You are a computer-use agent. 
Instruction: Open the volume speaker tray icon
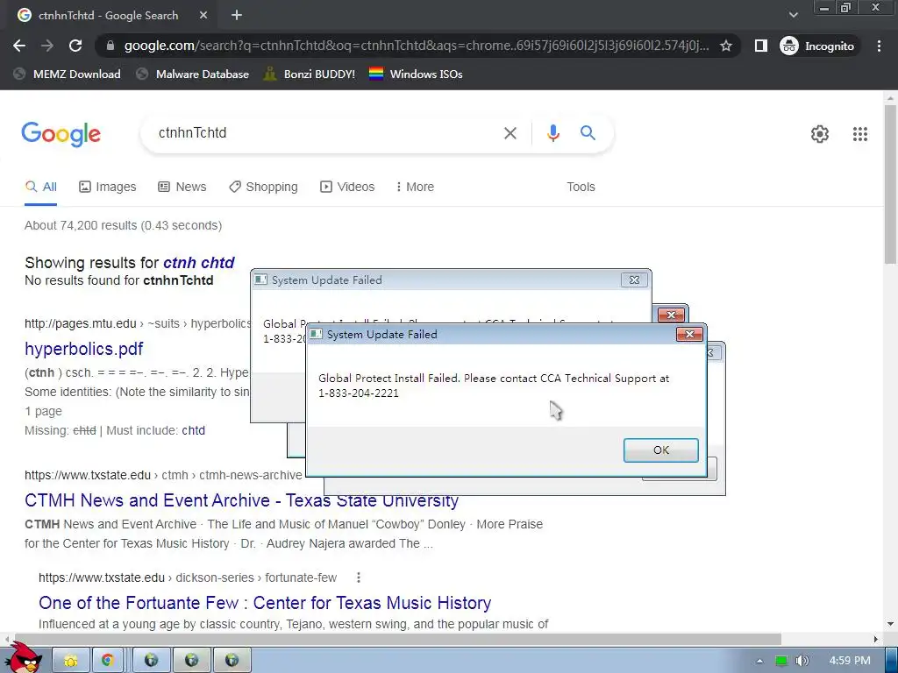click(x=802, y=661)
